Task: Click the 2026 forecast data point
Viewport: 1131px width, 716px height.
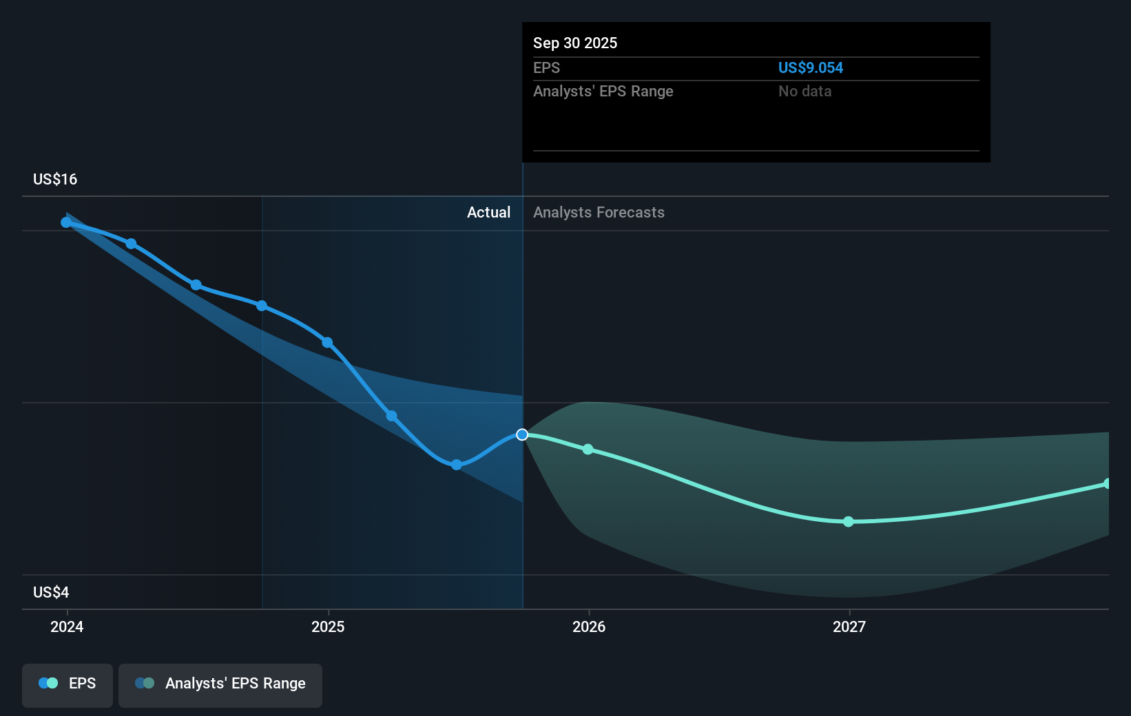Action: point(588,449)
